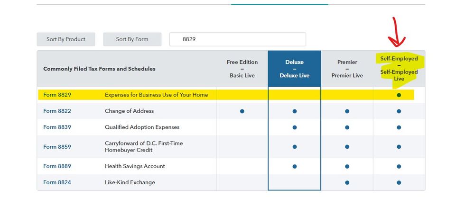The width and height of the screenshot is (474, 206).
Task: Click the search field containing 8829
Action: click(237, 39)
